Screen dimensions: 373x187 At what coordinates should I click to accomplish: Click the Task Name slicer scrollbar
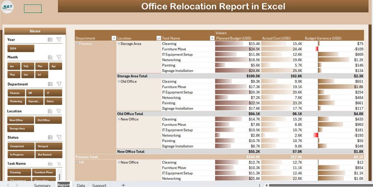[x=59, y=177]
